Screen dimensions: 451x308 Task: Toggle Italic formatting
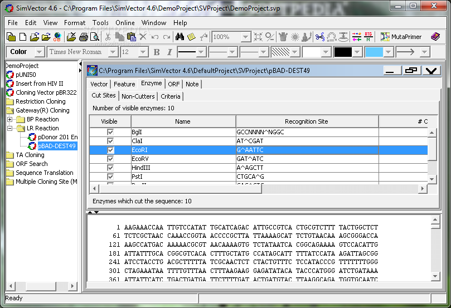pos(169,52)
